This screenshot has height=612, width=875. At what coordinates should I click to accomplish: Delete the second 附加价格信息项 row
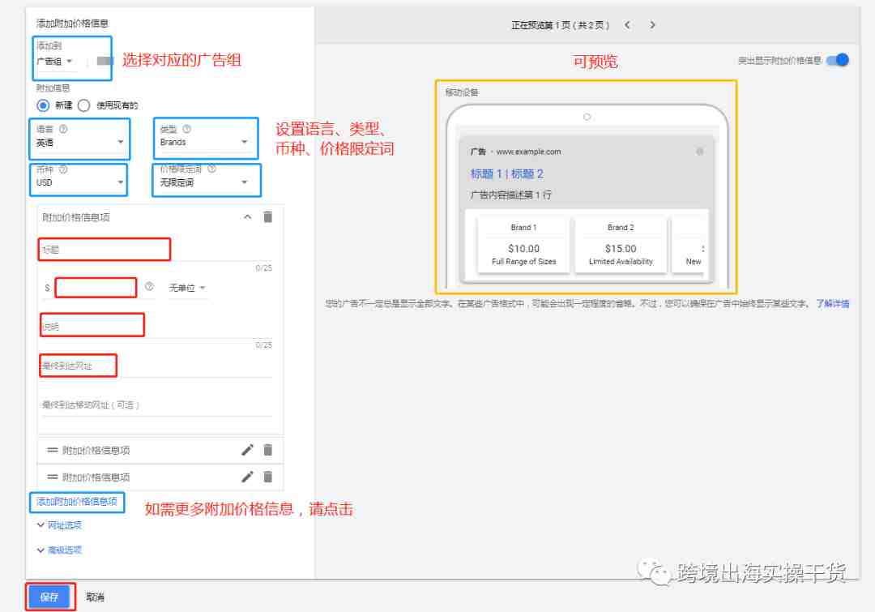[268, 450]
